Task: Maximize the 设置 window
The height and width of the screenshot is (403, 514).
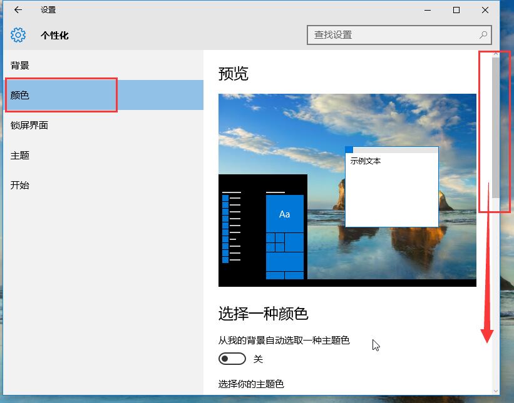Action: click(456, 10)
